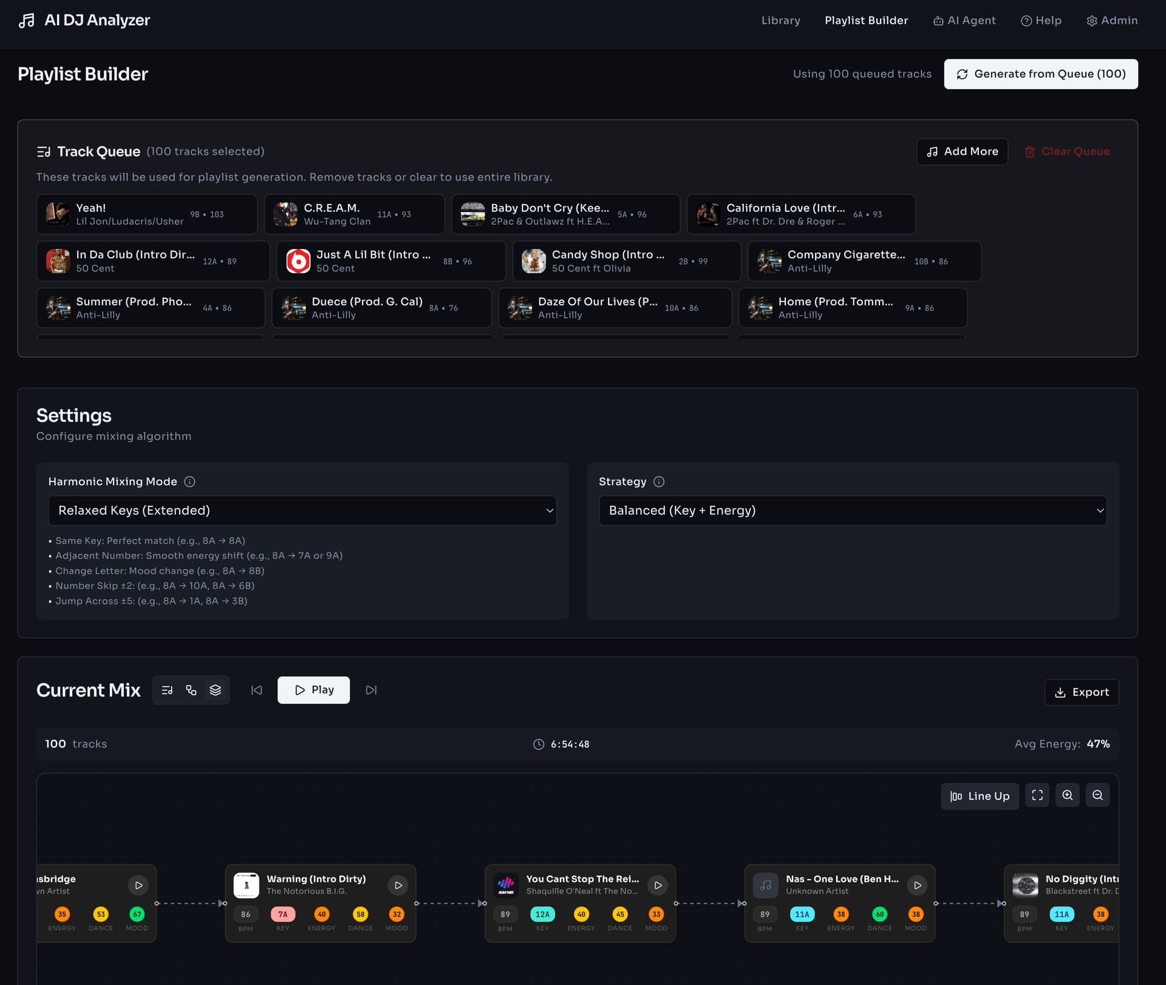Open the Library page
The height and width of the screenshot is (985, 1166).
pos(780,21)
